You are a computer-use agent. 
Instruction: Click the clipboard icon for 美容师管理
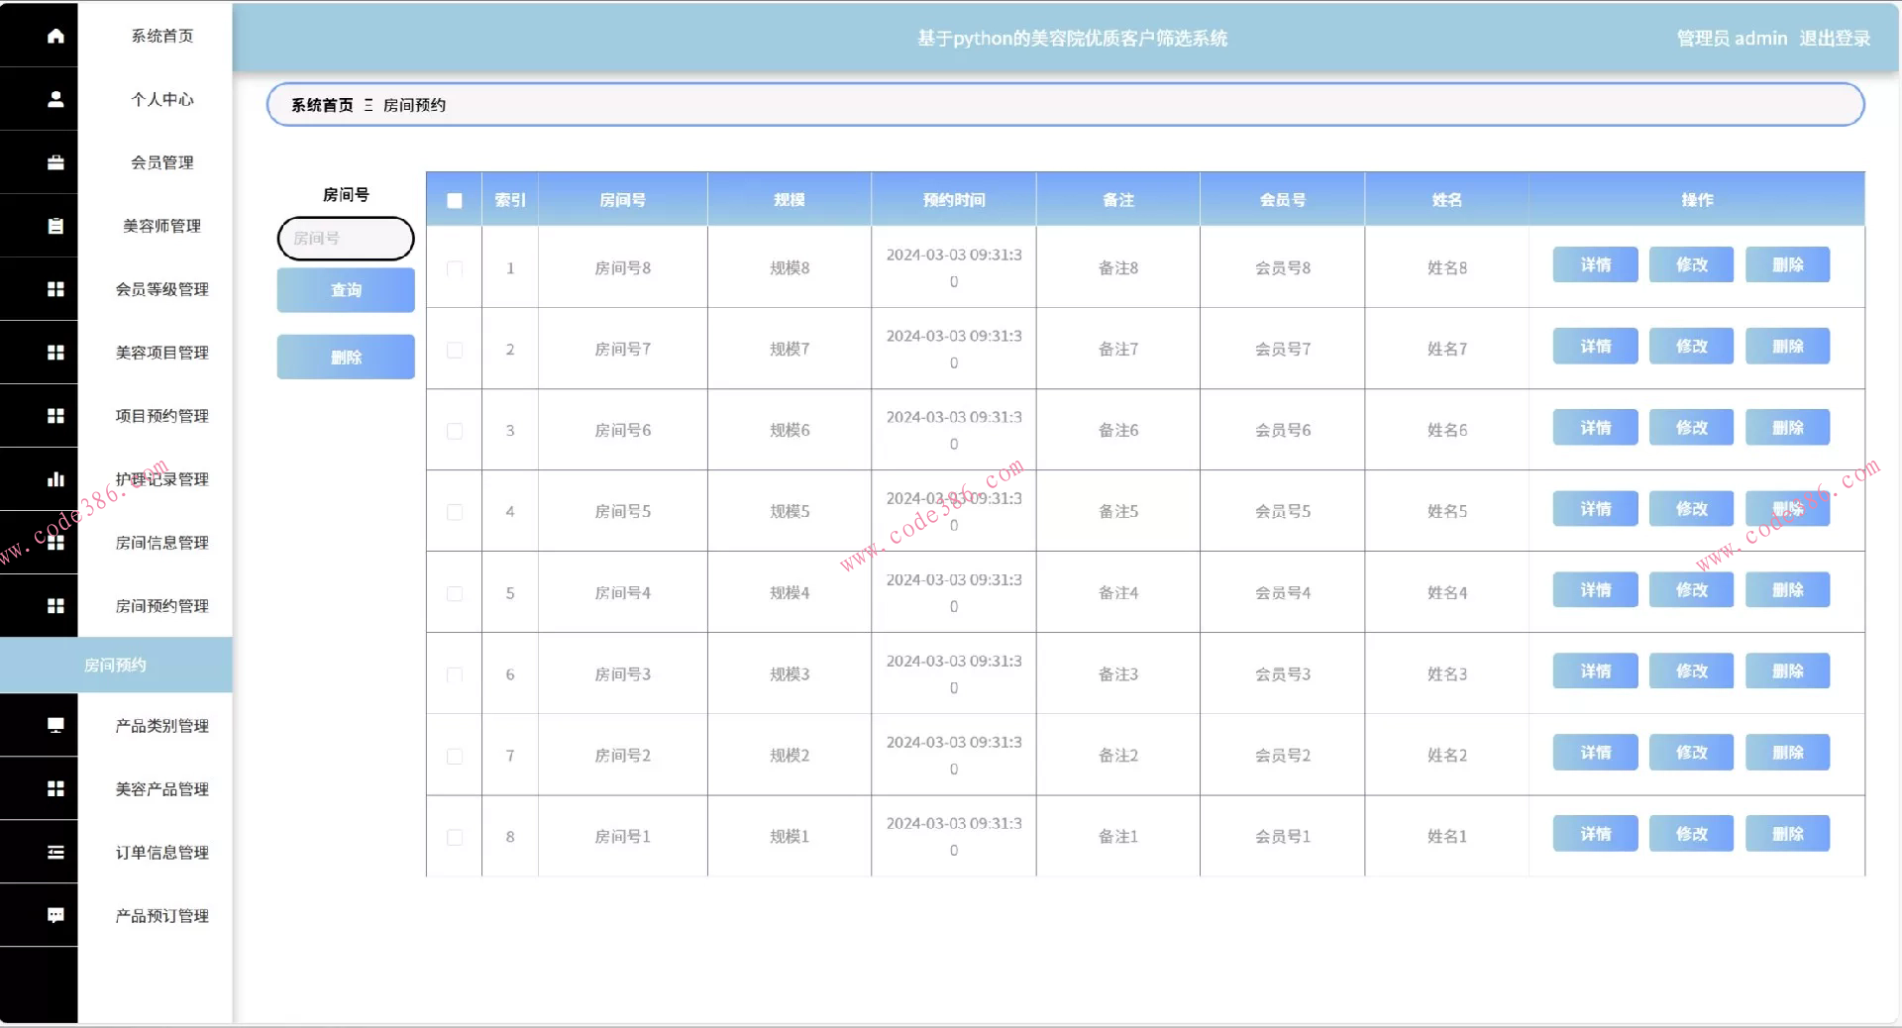(x=55, y=226)
